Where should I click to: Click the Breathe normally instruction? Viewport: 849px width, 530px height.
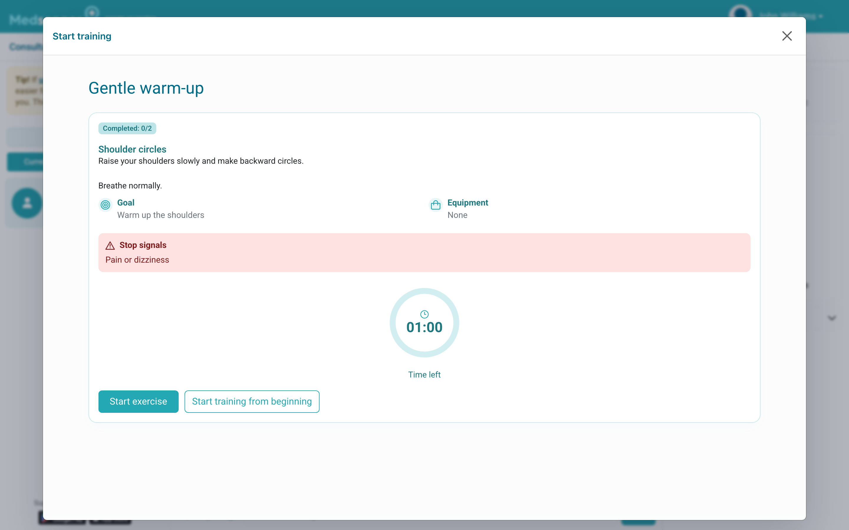pyautogui.click(x=130, y=186)
